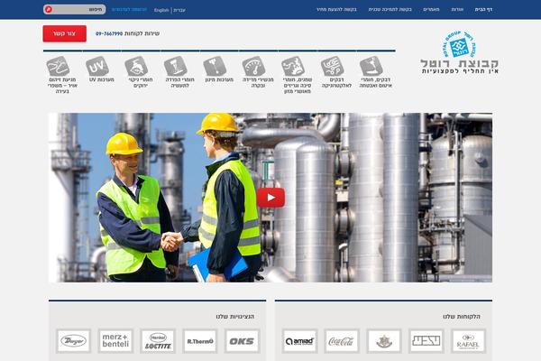Open the Dwyer brand logo
This screenshot has width=541, height=361.
point(74,341)
